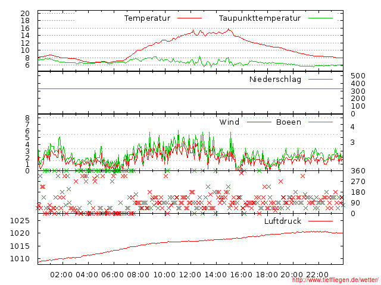Click the 1015 pressure axis value
The image size is (381, 285).
[20, 246]
